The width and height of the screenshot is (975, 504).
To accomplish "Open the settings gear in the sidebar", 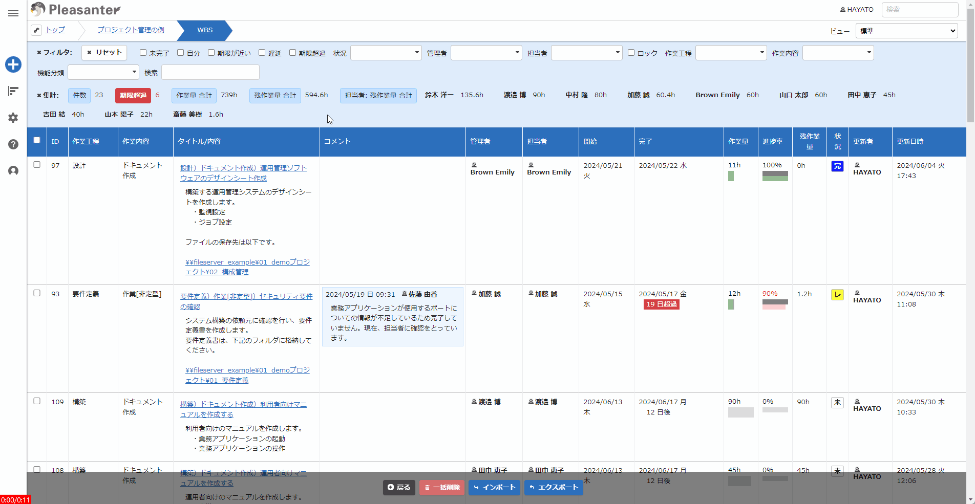I will click(13, 118).
